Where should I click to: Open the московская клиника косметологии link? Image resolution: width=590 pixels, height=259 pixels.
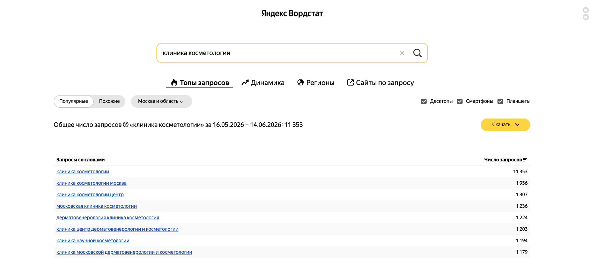click(97, 206)
